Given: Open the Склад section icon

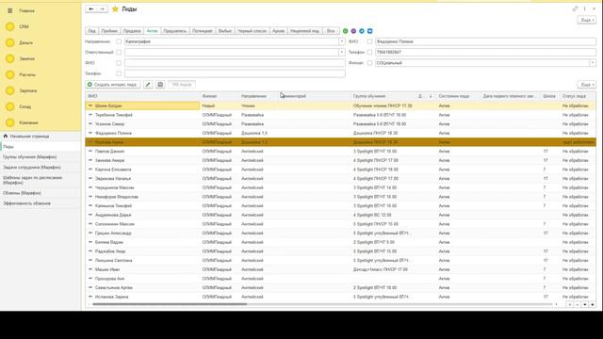Looking at the screenshot, I should 10,106.
